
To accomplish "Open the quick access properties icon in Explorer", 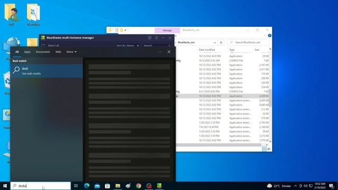I will (x=117, y=30).
